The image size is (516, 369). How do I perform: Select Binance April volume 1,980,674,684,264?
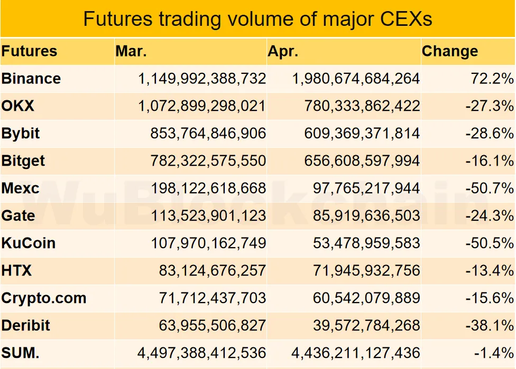coord(356,79)
